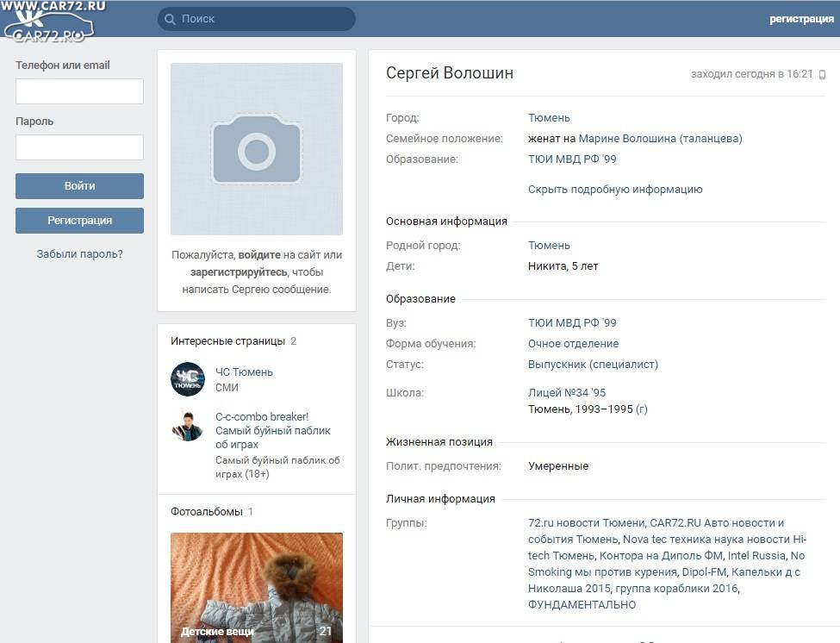The image size is (840, 643).
Task: Open ФУНДАМЕНТАЛЬНО group link
Action: pyautogui.click(x=582, y=605)
